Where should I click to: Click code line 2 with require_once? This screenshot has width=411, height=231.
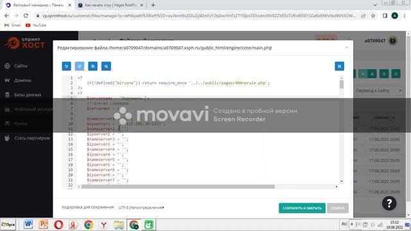click(x=178, y=83)
